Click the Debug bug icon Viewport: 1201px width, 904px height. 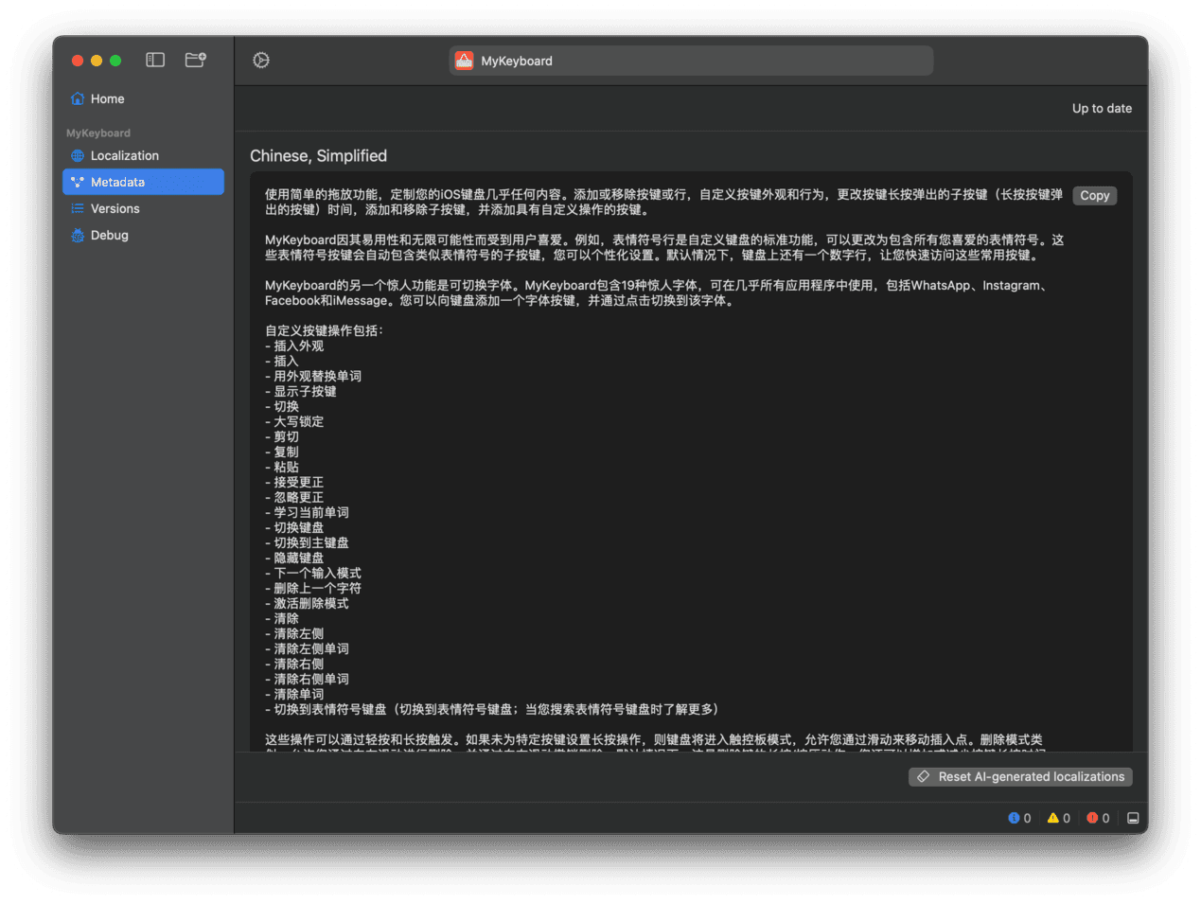78,235
